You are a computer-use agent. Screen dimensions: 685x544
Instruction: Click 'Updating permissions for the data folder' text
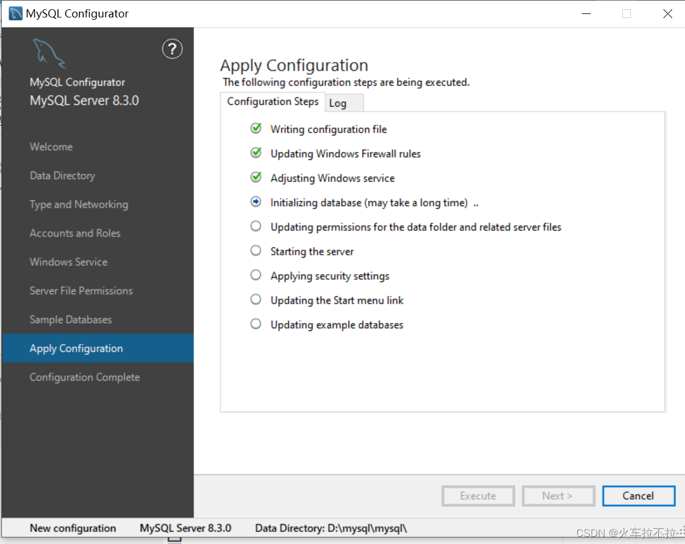click(416, 227)
